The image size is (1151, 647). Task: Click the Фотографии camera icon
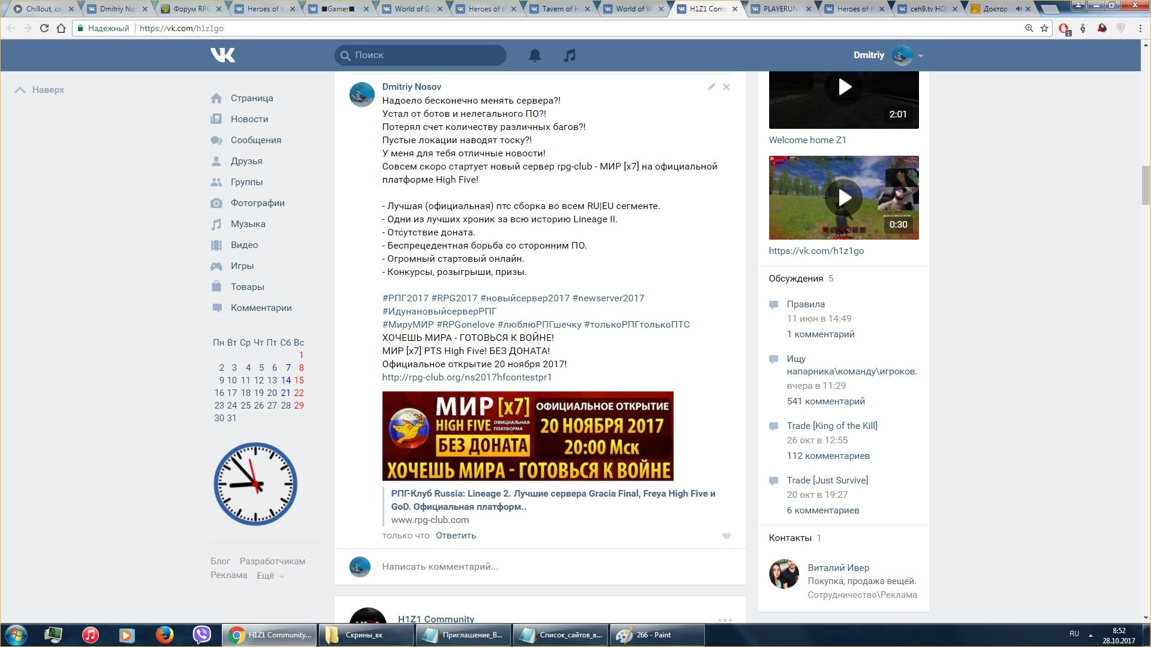point(216,203)
